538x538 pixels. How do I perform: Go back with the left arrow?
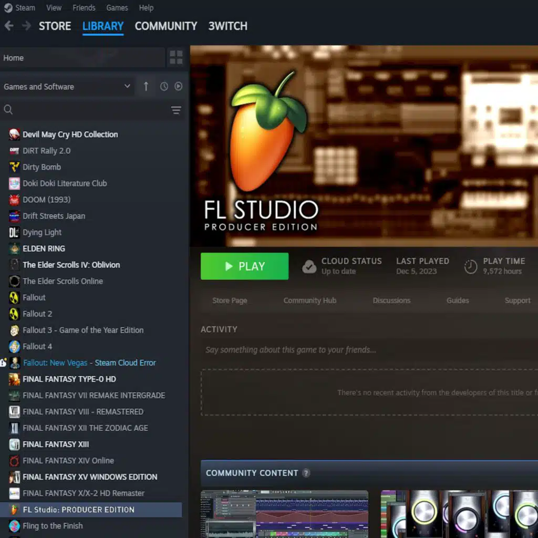point(9,26)
